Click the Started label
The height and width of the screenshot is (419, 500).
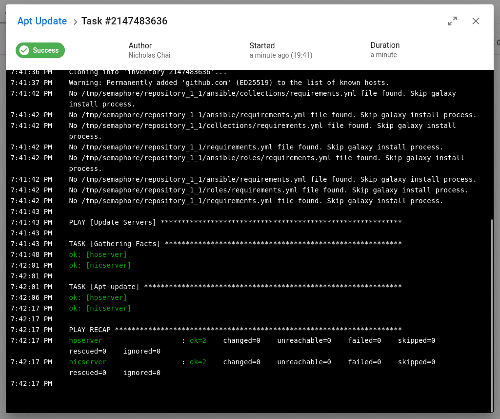(x=262, y=45)
